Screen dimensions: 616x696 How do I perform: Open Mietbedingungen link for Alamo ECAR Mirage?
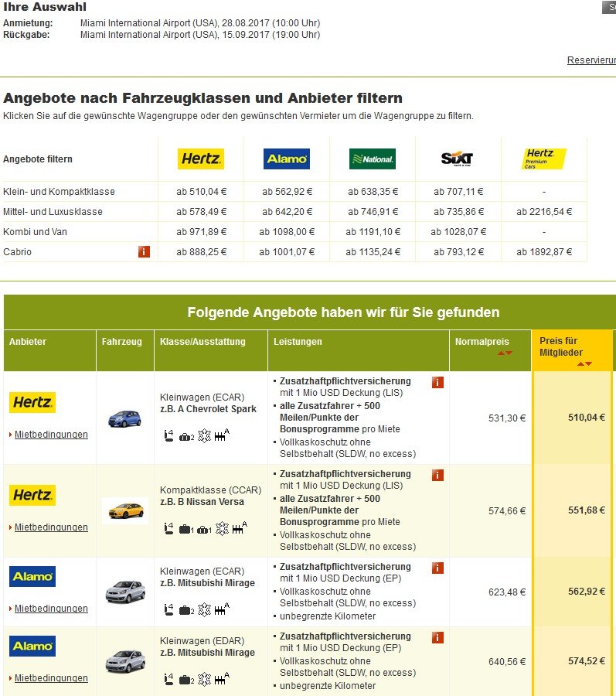(x=51, y=609)
